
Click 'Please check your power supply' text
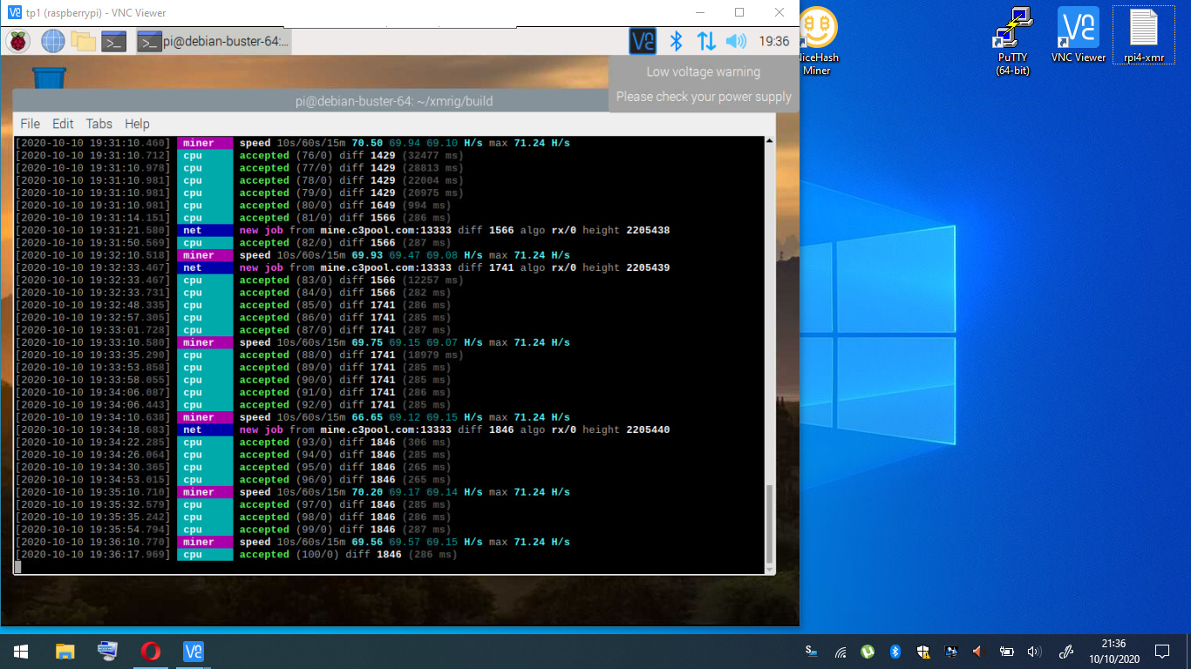pos(704,97)
